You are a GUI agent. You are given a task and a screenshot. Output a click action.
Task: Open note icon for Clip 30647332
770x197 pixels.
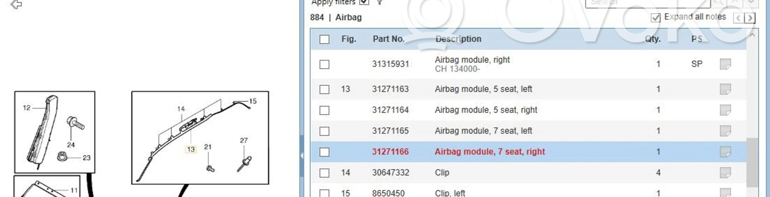[725, 172]
